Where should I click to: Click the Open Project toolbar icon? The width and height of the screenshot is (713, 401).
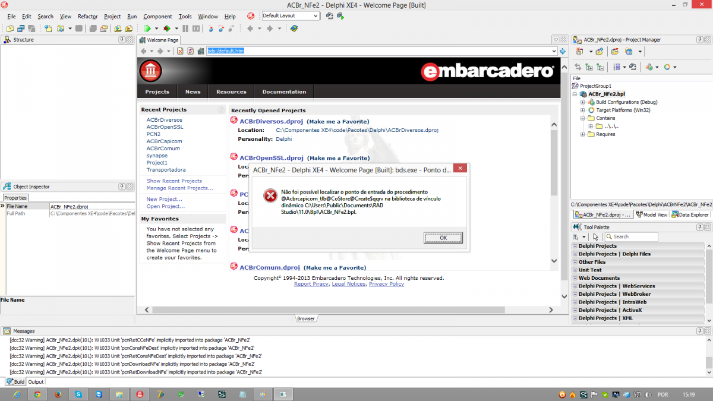tap(103, 29)
